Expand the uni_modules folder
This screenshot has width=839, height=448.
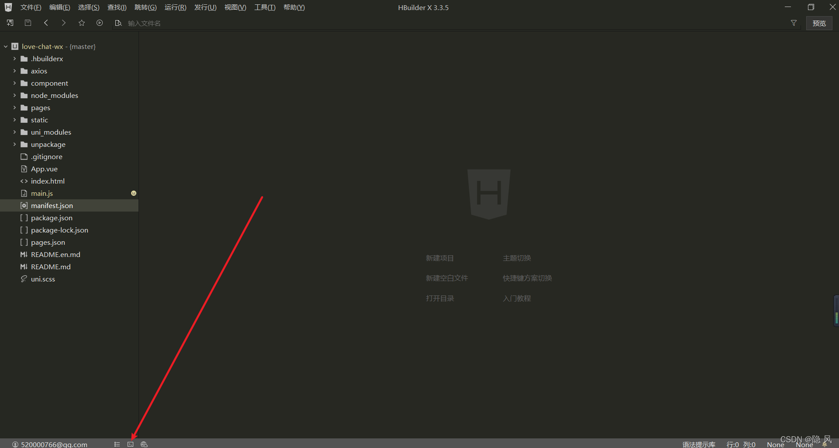(14, 132)
